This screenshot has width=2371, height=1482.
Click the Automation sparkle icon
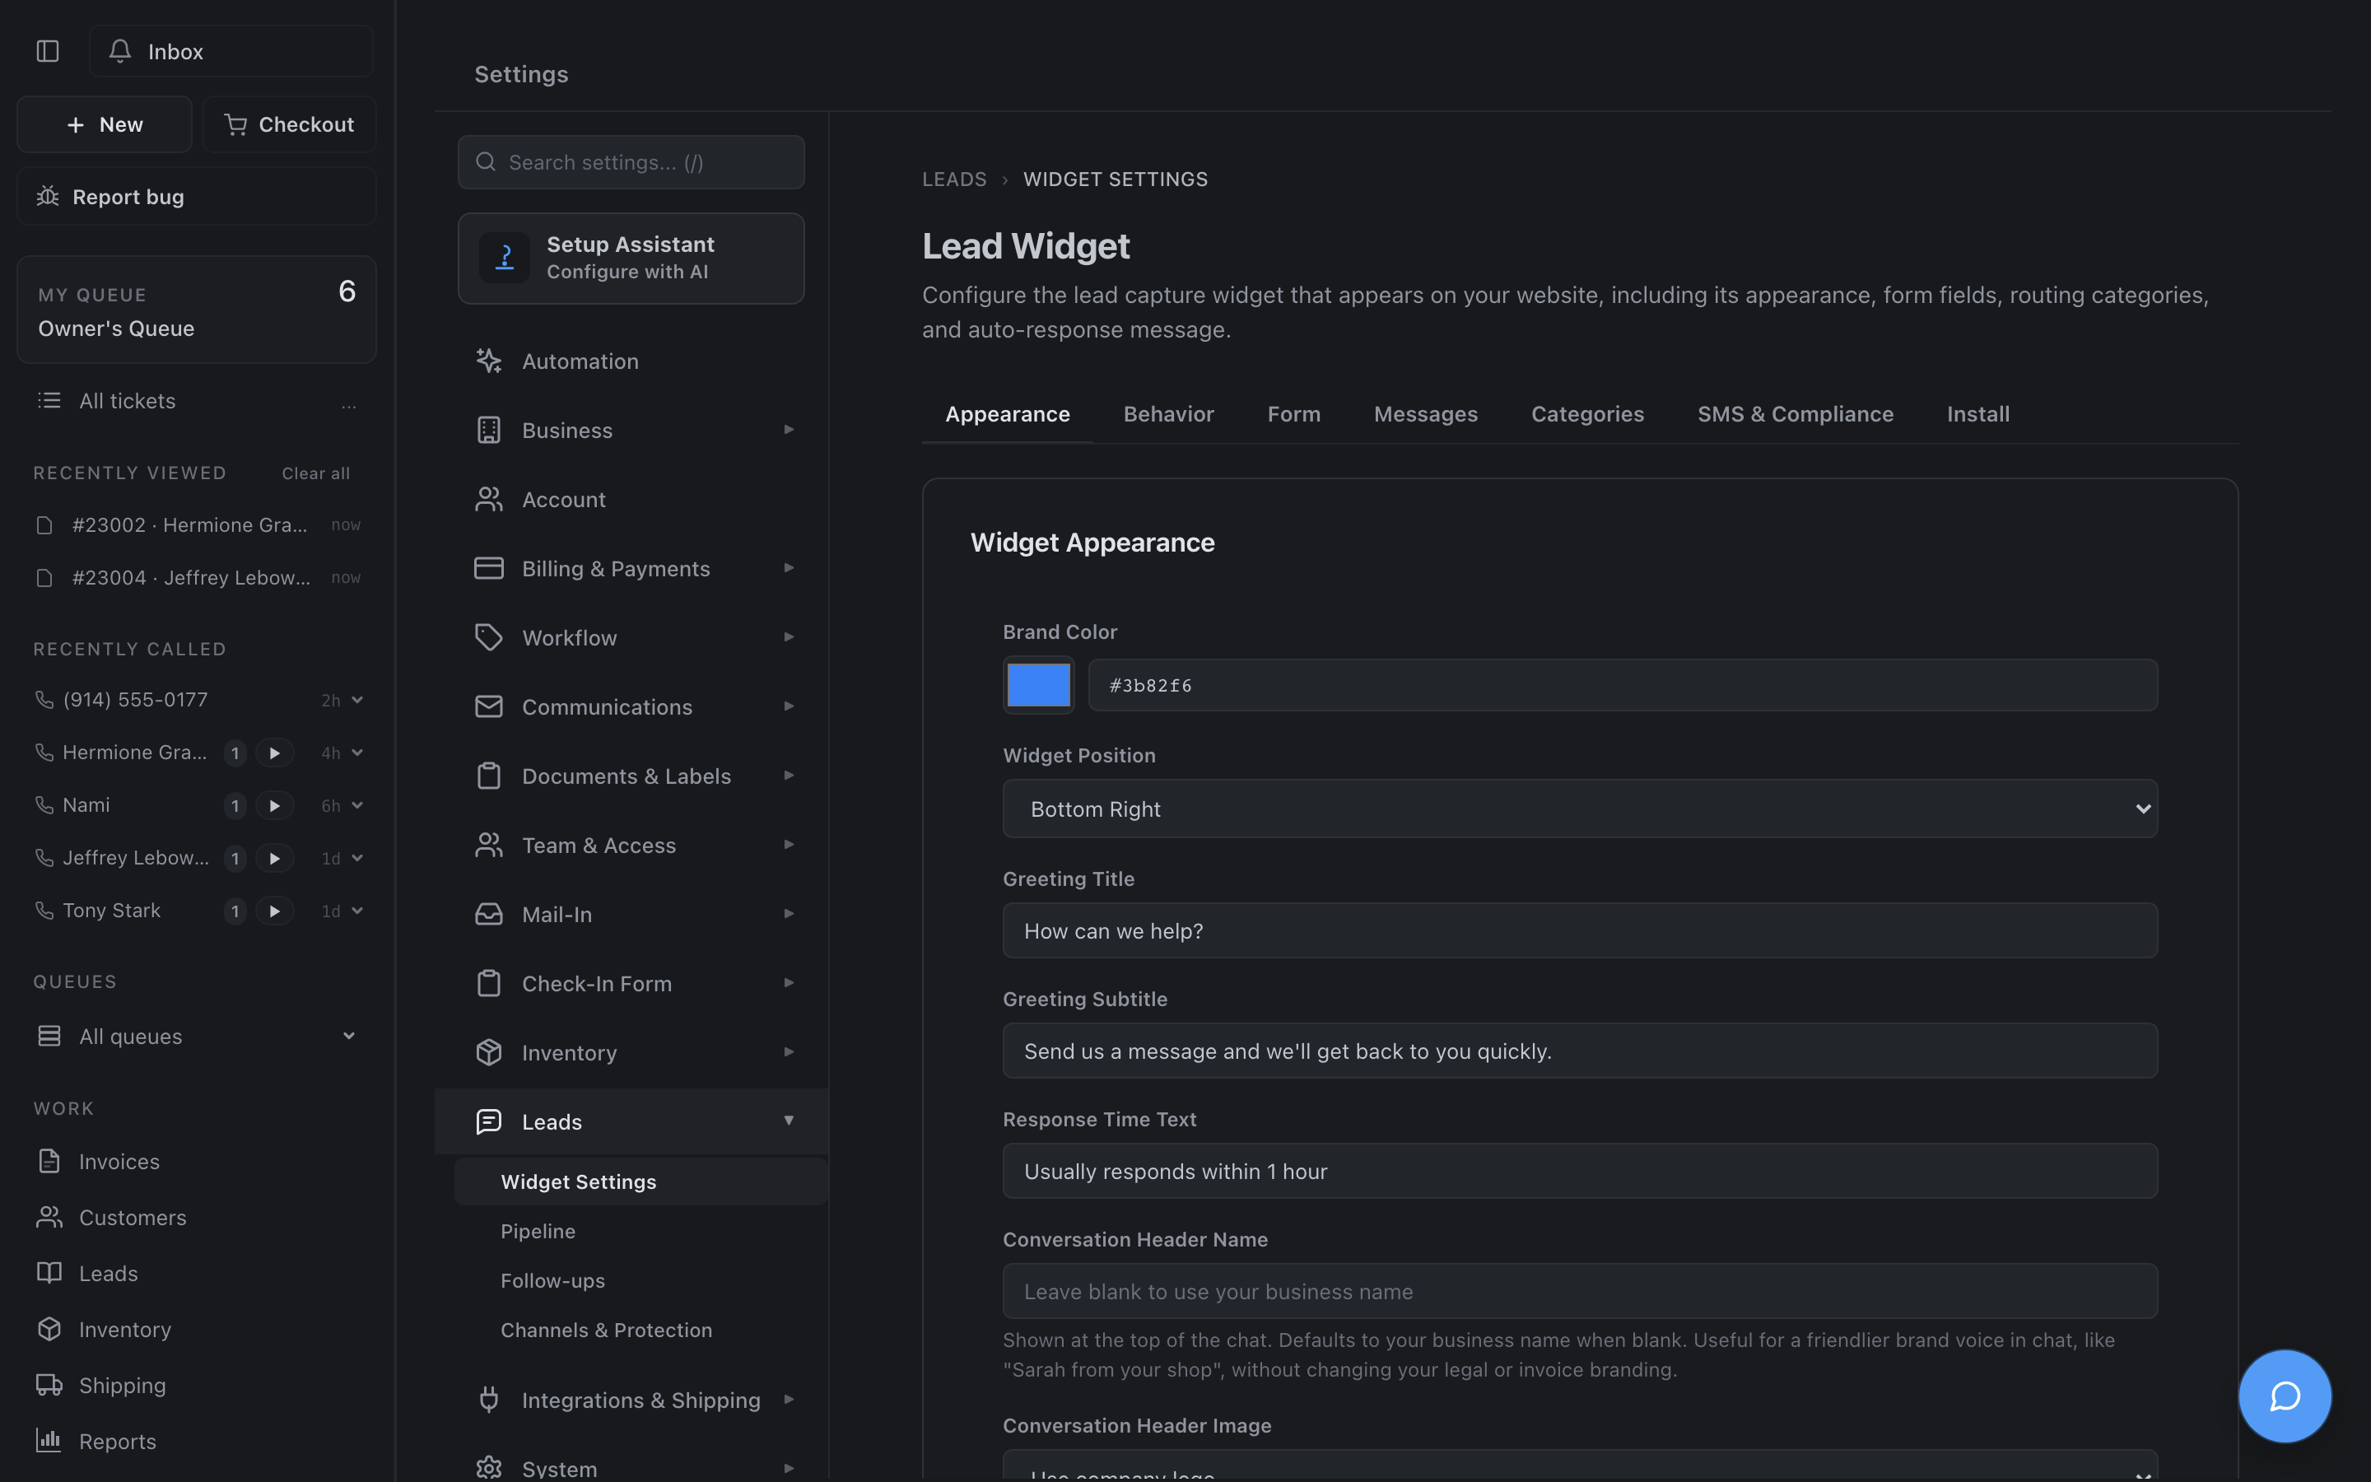point(489,361)
